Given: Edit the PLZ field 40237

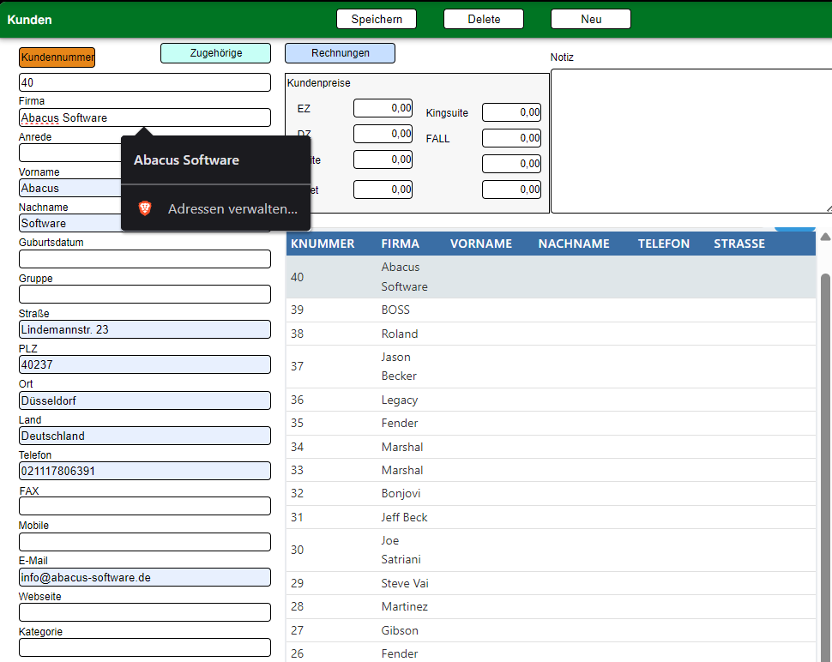Looking at the screenshot, I should pyautogui.click(x=144, y=364).
